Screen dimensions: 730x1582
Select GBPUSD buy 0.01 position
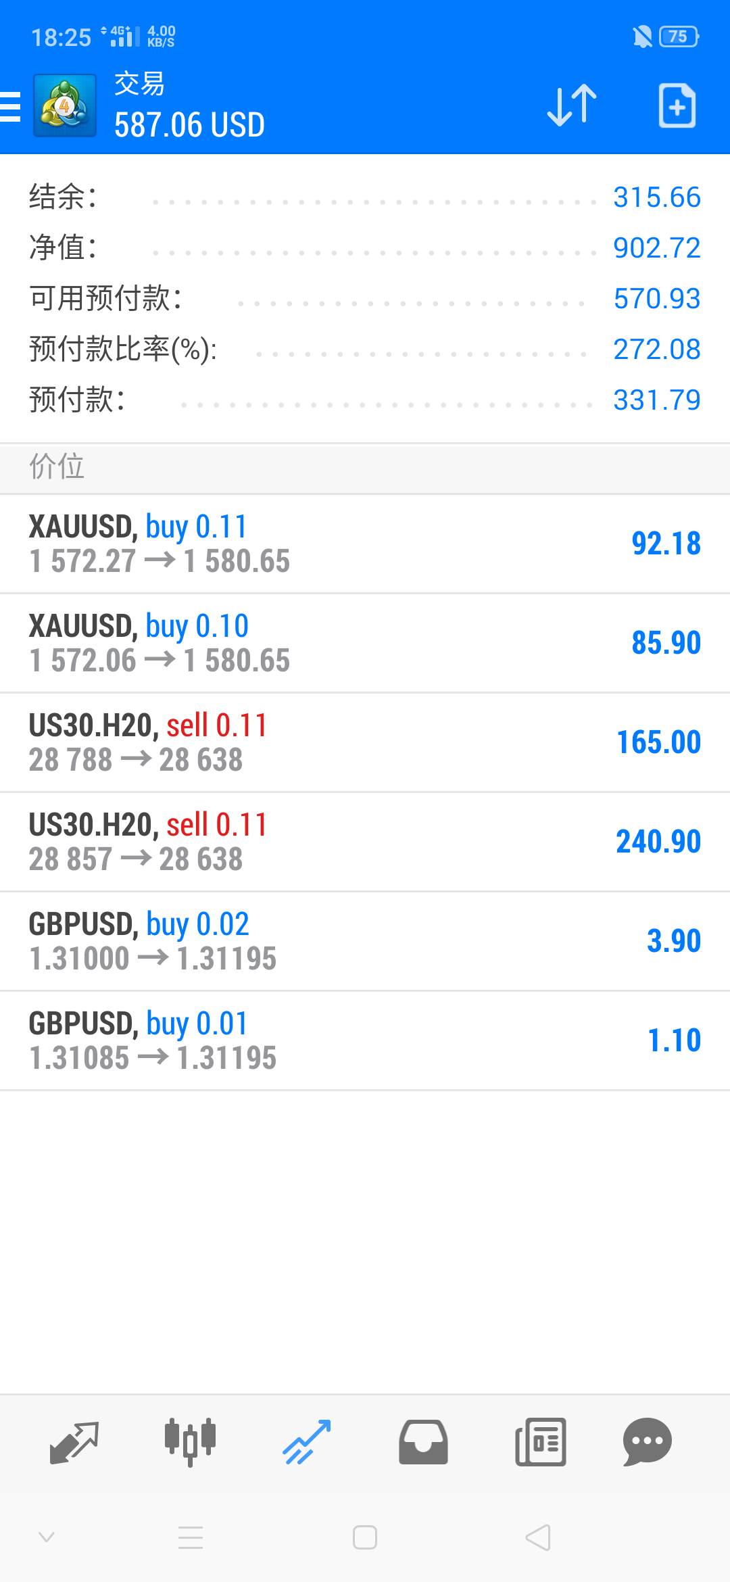365,1040
